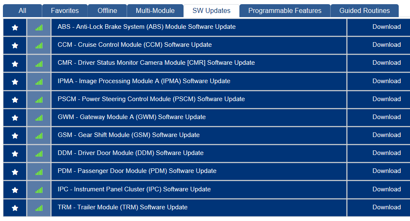Download the Instrument Panel Cluster update
The height and width of the screenshot is (221, 410).
point(387,190)
